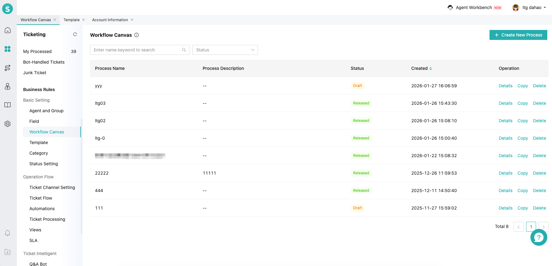Click the keyword search input field
The image size is (552, 266).
[x=137, y=50]
